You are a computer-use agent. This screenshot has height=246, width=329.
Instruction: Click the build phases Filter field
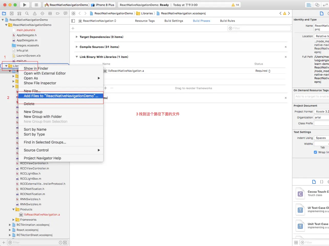coord(259,28)
